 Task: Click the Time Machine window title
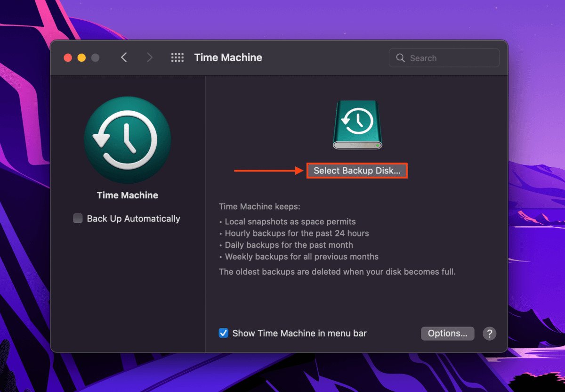[228, 57]
